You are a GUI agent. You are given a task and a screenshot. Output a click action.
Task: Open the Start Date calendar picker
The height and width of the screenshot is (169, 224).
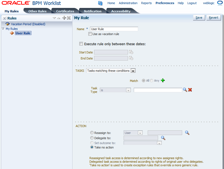pos(131,52)
